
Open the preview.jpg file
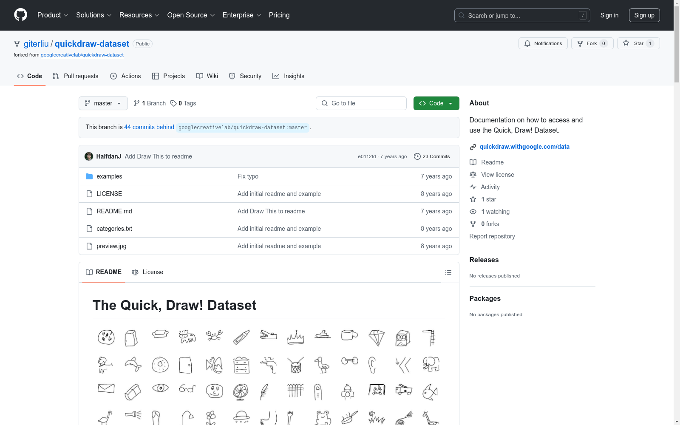111,246
